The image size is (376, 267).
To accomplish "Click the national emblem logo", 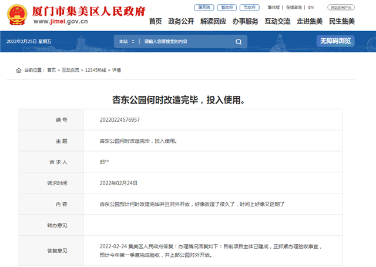I will (x=17, y=15).
